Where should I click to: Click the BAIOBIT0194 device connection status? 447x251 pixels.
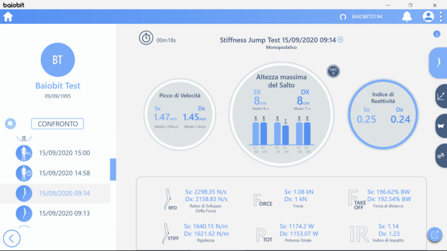coord(361,17)
